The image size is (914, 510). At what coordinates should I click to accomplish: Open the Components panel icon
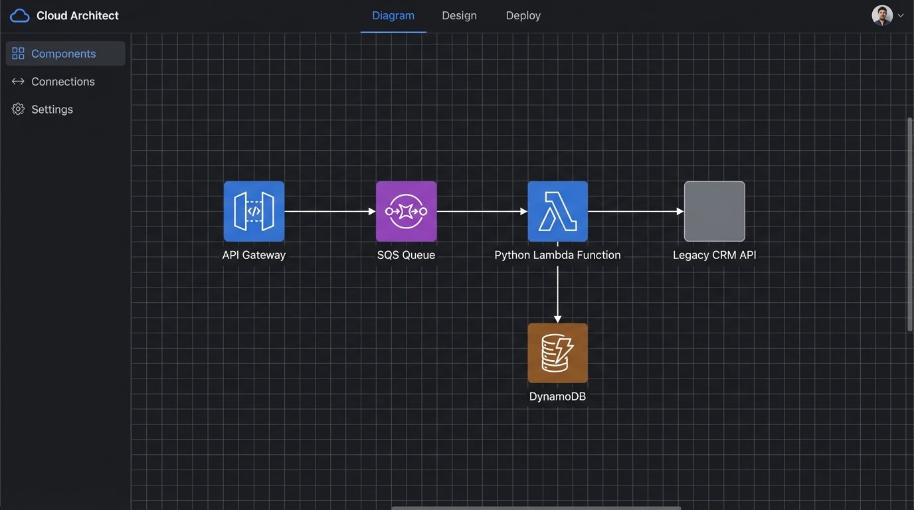coord(18,53)
